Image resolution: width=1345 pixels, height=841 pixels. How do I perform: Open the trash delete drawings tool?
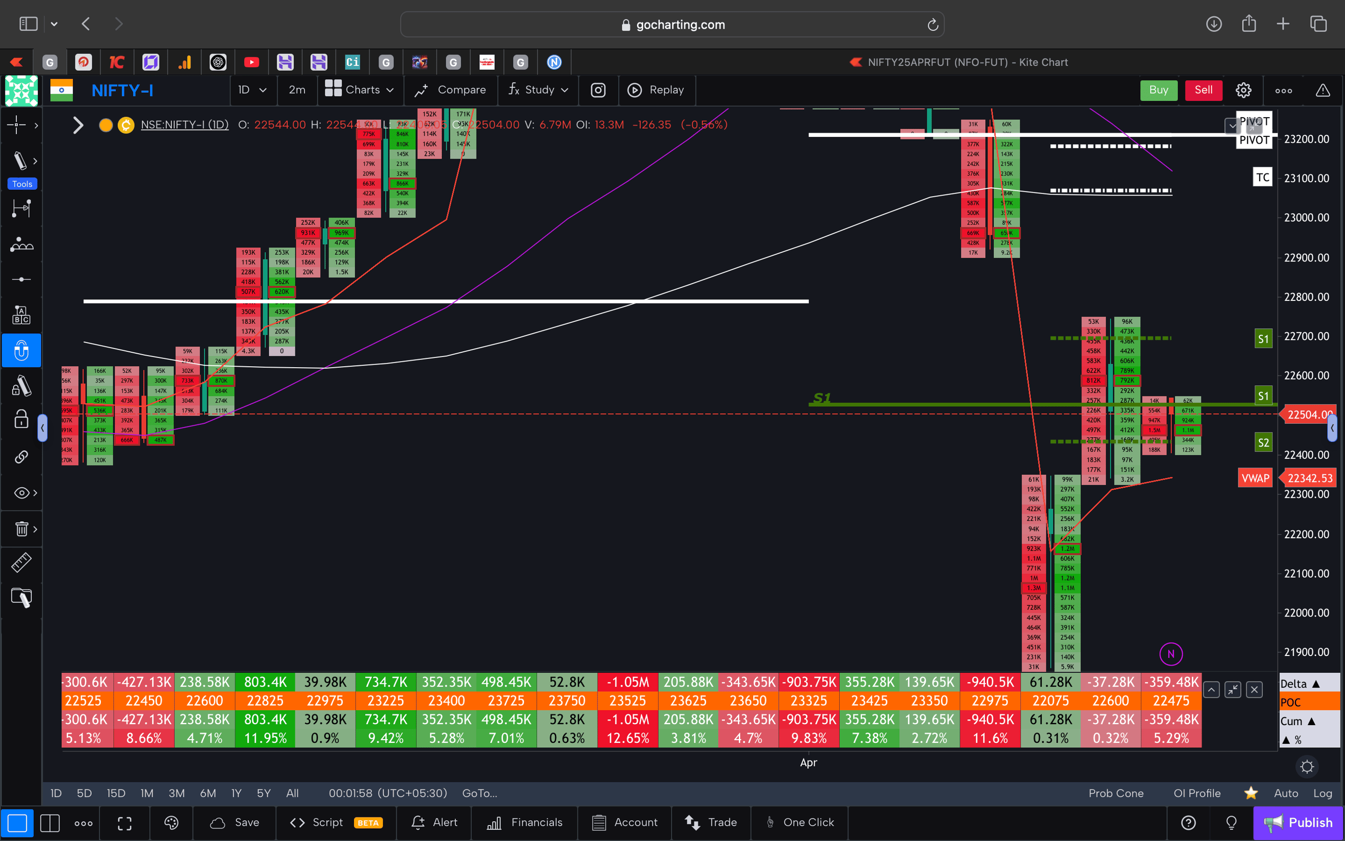pos(21,529)
